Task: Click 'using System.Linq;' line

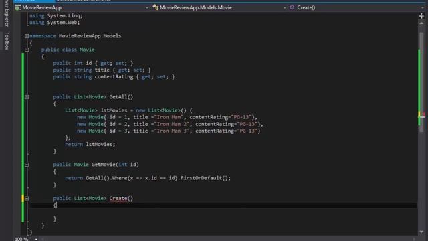Action: point(56,16)
